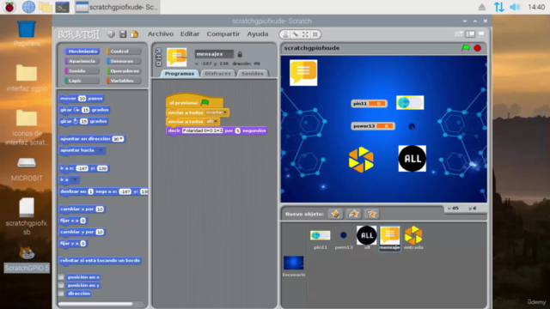This screenshot has width=550, height=309.
Task: Switch to full stage view mode
Action: 470,34
